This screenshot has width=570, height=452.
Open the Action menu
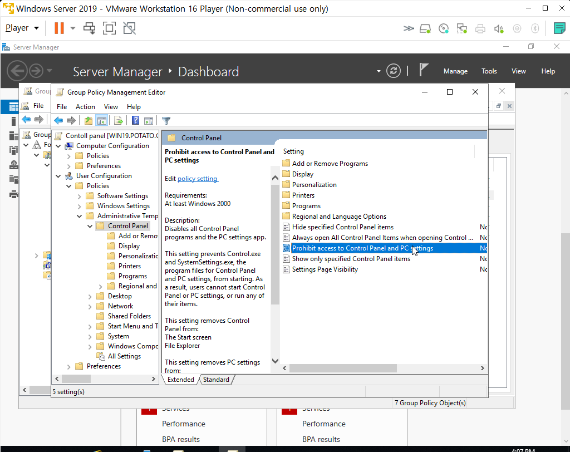85,106
